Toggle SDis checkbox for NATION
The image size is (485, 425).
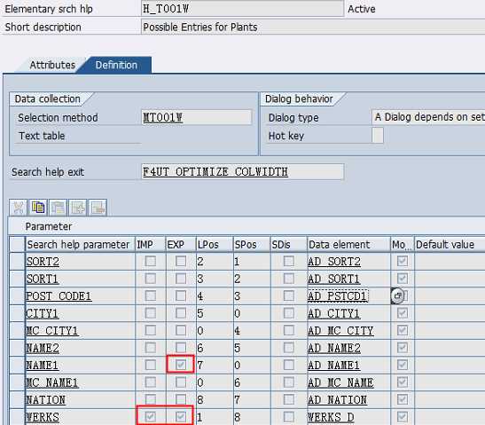click(x=289, y=399)
